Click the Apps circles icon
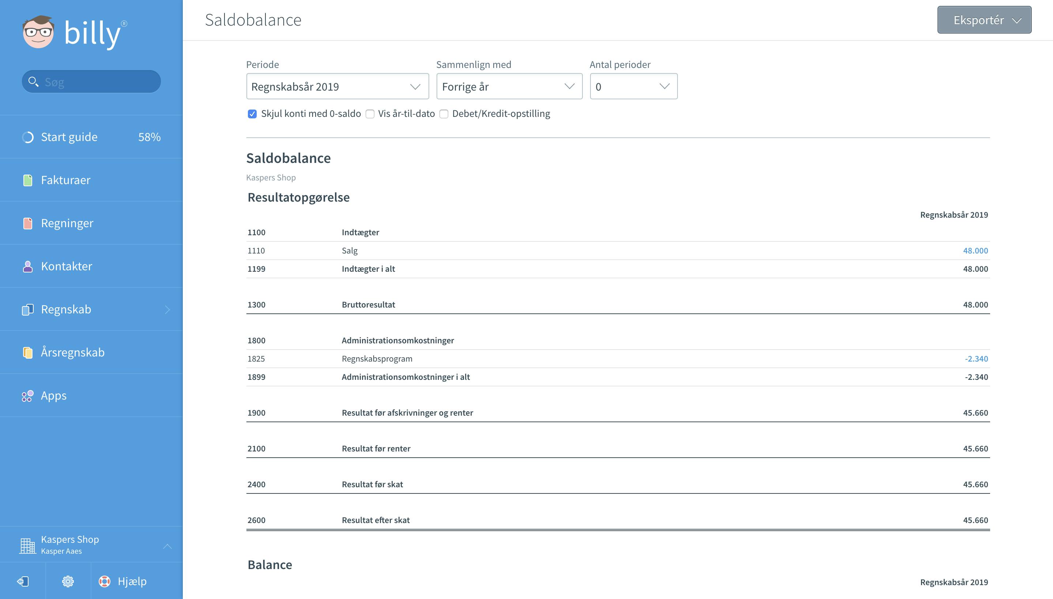Viewport: 1053px width, 599px height. pyautogui.click(x=27, y=396)
